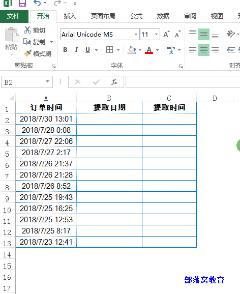
Task: Open clipboard group dialog launcher
Action: click(x=54, y=66)
